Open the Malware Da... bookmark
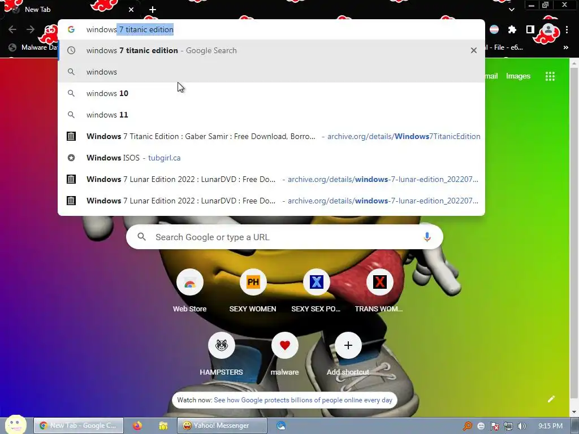 click(x=33, y=47)
